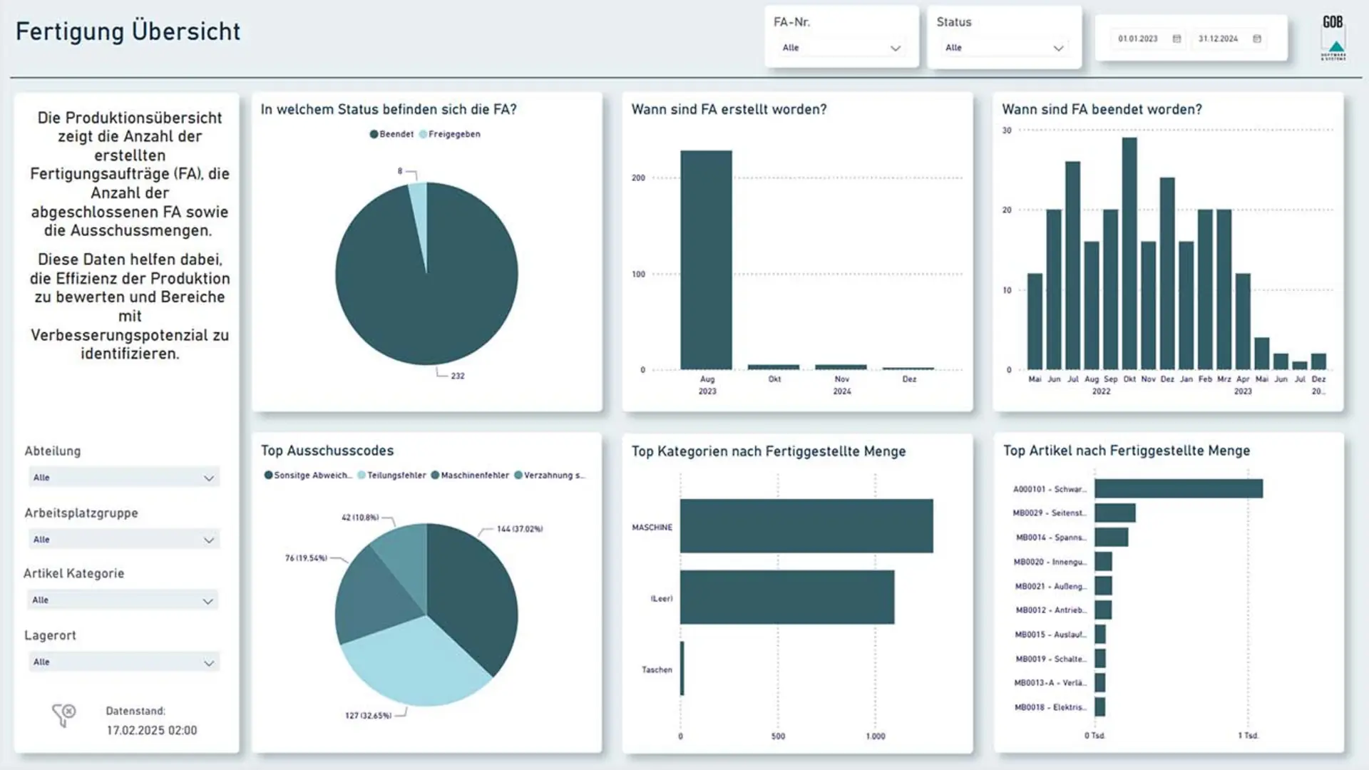Viewport: 1369px width, 770px height.
Task: Open the Status filter dropdown
Action: (1004, 48)
